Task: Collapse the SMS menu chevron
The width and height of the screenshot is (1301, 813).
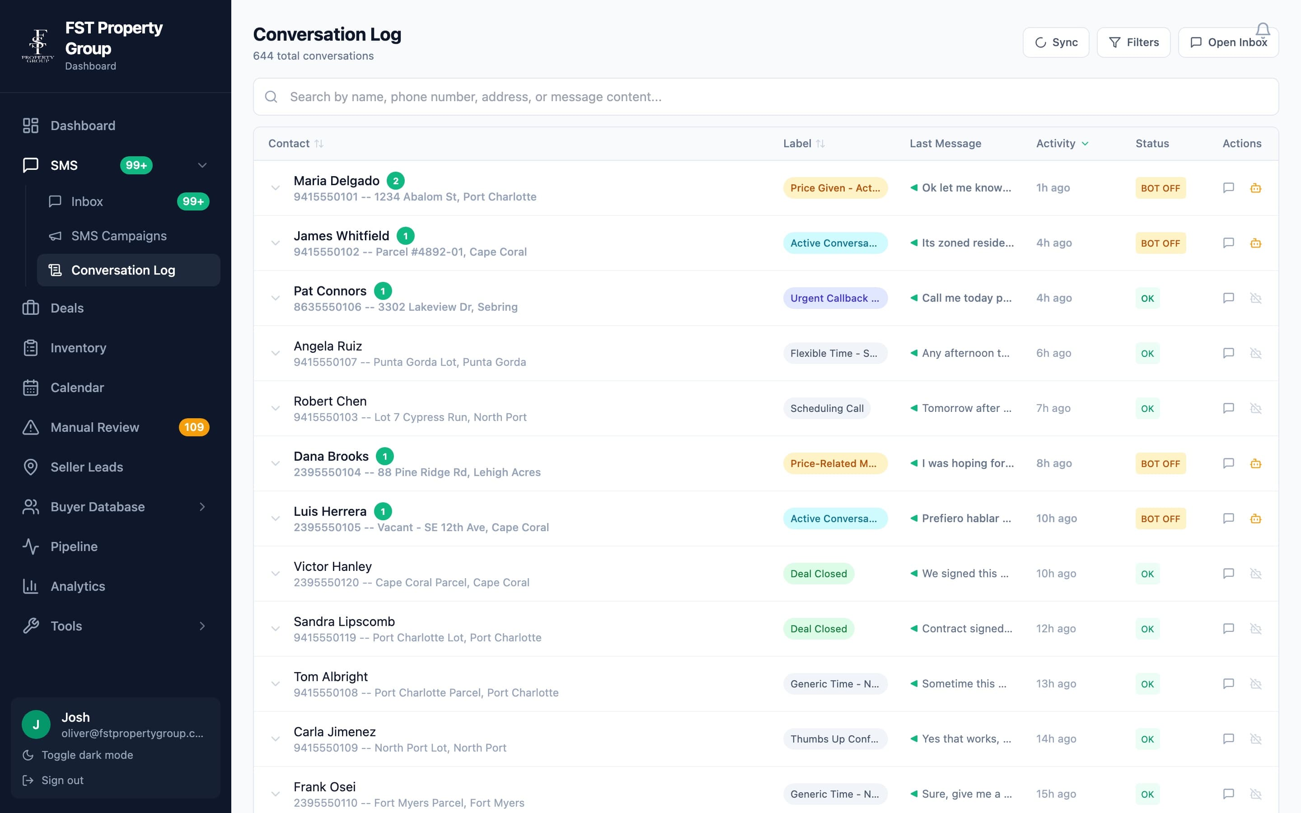Action: point(202,165)
